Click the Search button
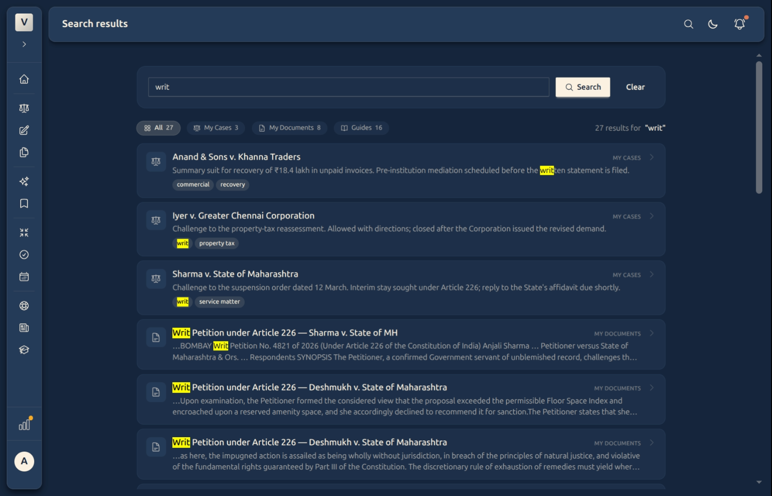Image resolution: width=772 pixels, height=496 pixels. [x=583, y=87]
